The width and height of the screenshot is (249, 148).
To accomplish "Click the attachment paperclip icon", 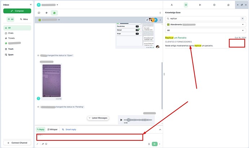I will (x=43, y=144).
